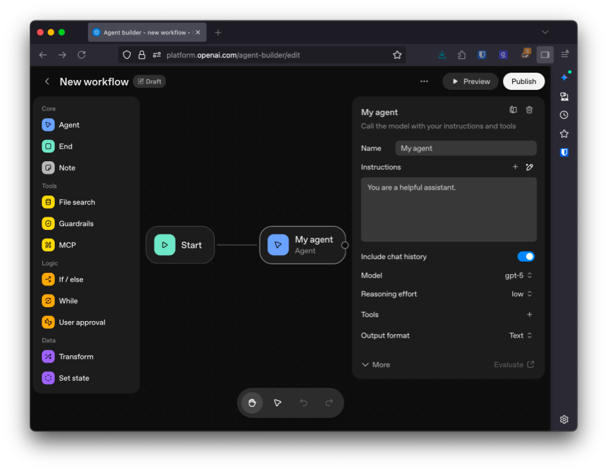Viewport: 608px width, 471px height.
Task: Add an MCP tool node
Action: tap(66, 244)
